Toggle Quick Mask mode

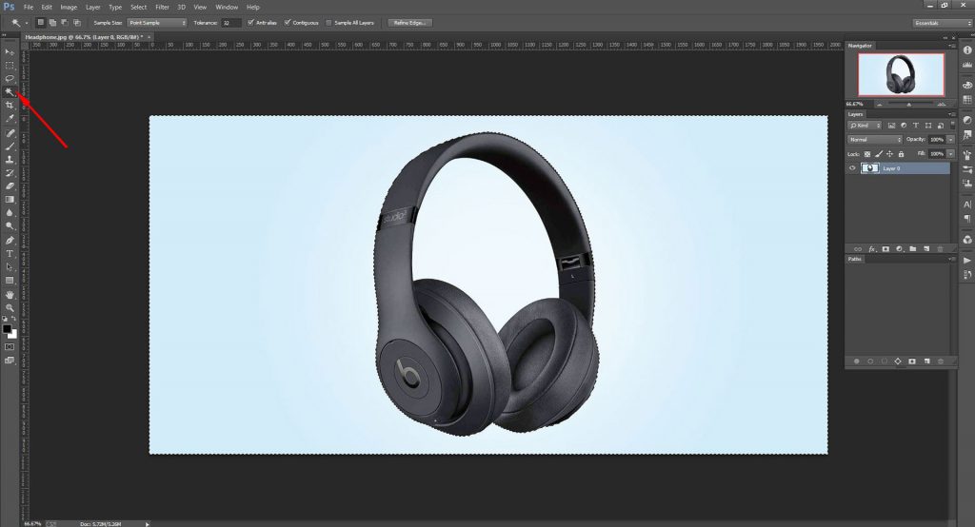[10, 347]
